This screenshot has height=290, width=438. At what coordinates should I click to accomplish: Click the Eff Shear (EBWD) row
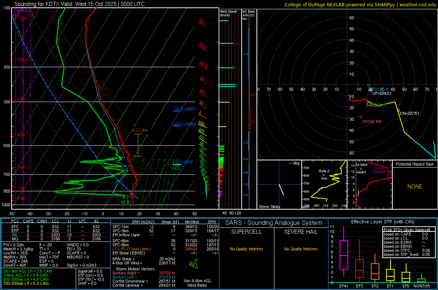(x=166, y=253)
